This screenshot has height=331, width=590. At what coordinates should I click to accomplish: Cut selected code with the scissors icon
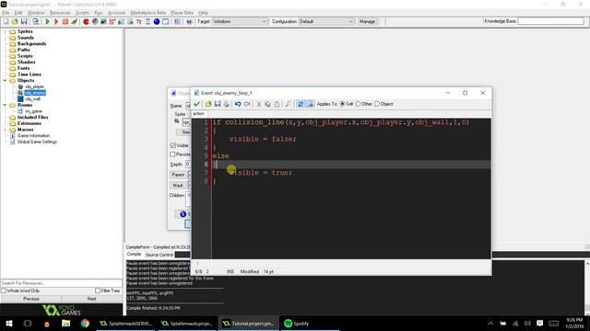point(258,104)
